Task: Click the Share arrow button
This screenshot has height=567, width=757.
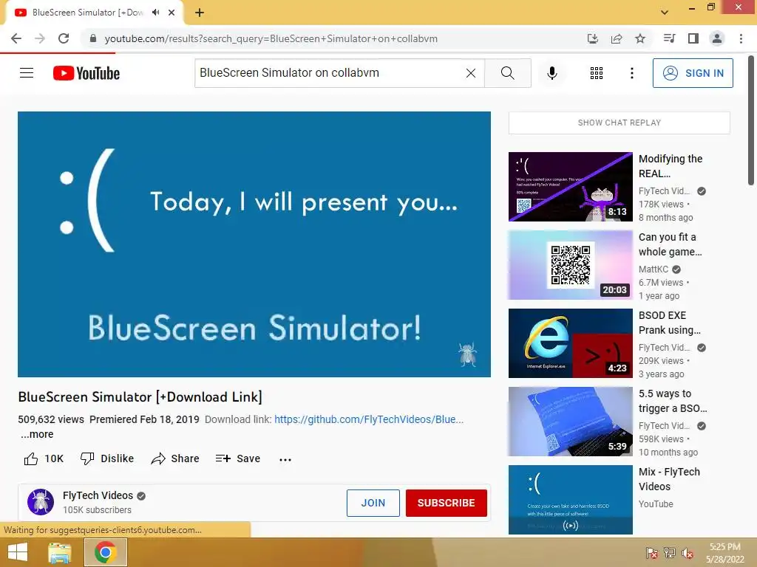Action: (174, 458)
